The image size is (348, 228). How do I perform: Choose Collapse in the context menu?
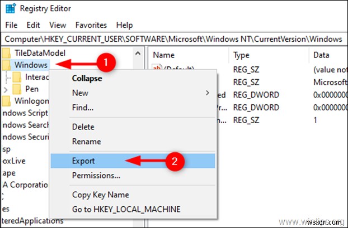tap(133, 78)
